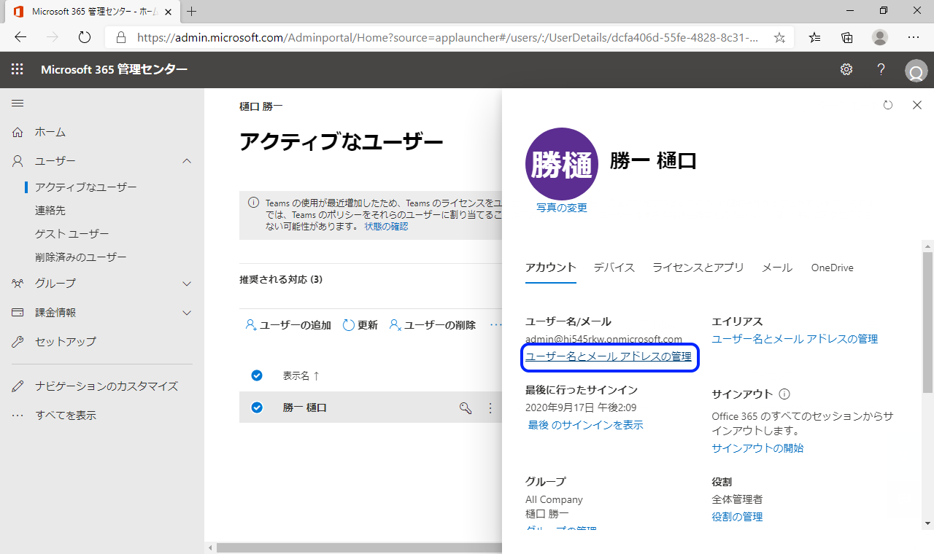The image size is (934, 554).
Task: Click the key icon for 勝一 樋口 row
Action: point(465,408)
